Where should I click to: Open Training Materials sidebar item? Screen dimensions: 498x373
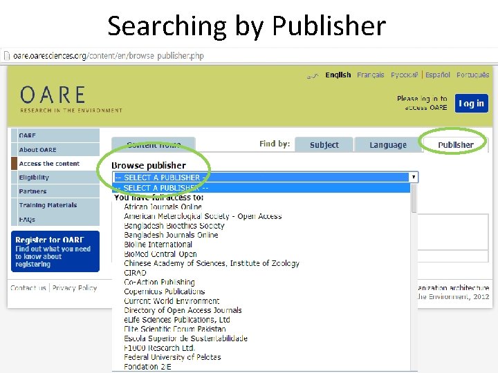(x=55, y=205)
